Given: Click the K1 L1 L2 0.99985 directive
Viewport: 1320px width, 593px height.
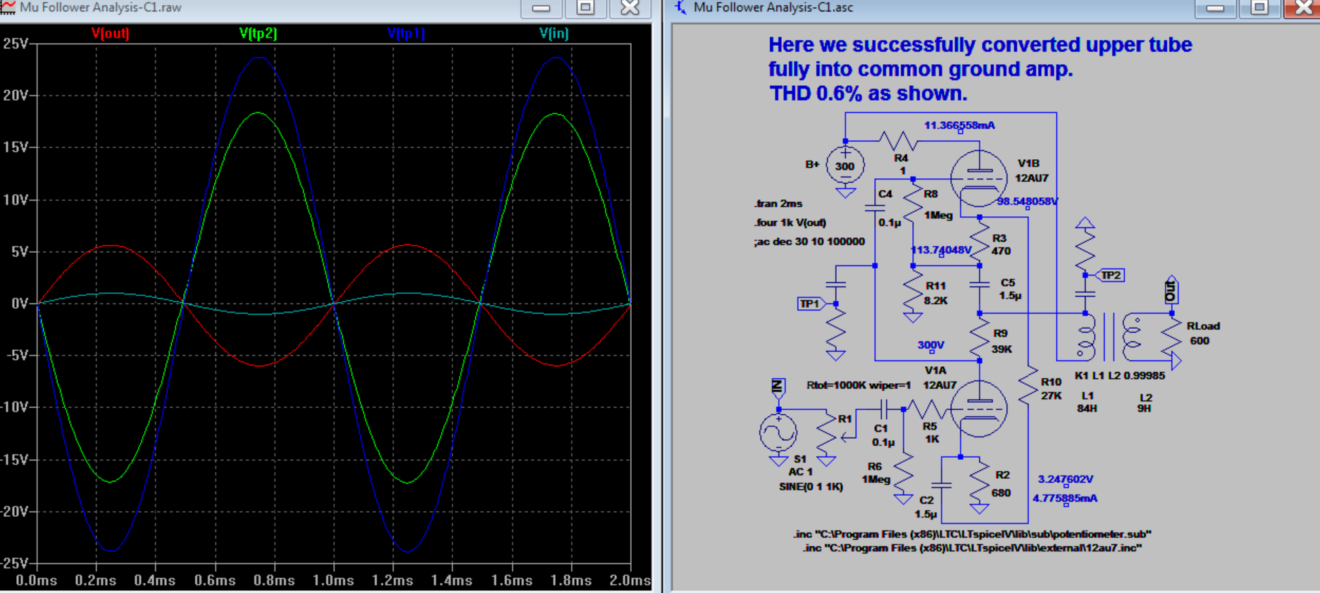Looking at the screenshot, I should (1120, 375).
